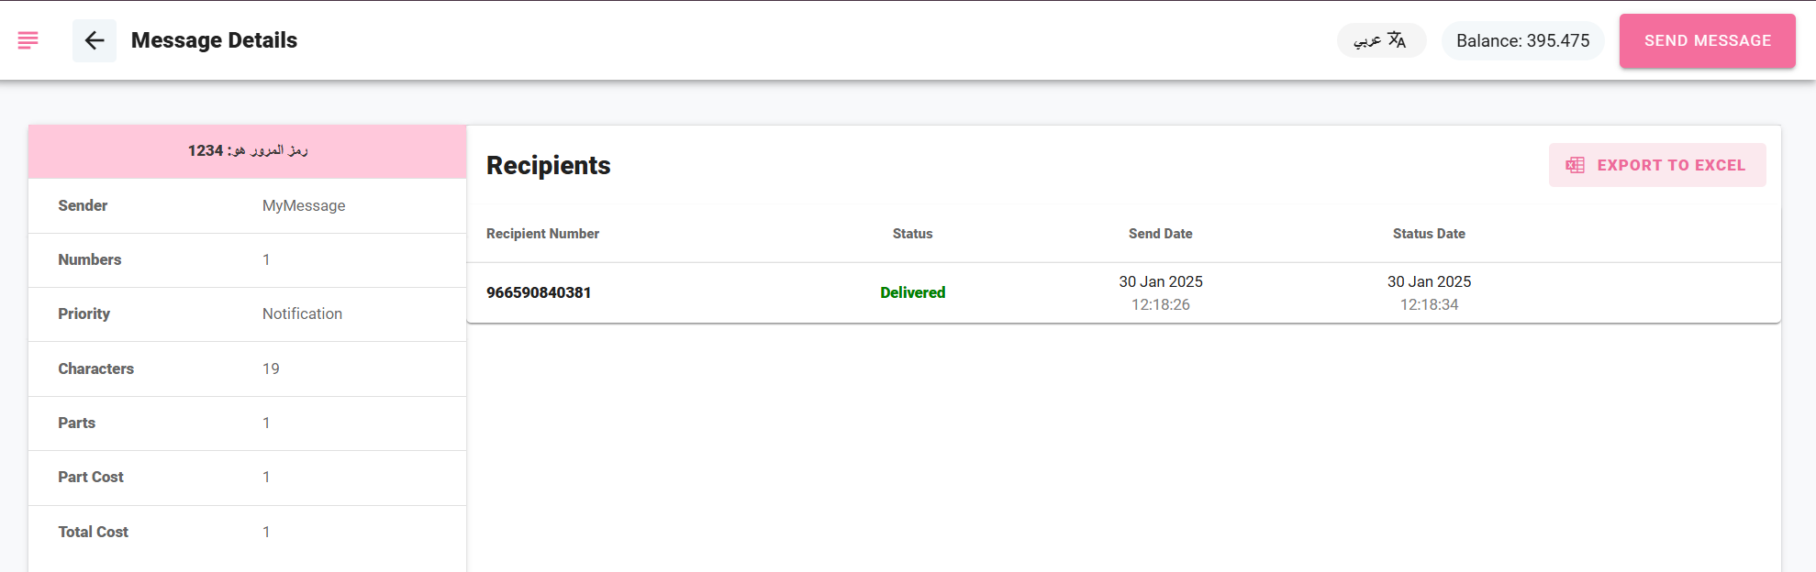Click the Total Cost row
Image resolution: width=1816 pixels, height=572 pixels.
pos(248,532)
